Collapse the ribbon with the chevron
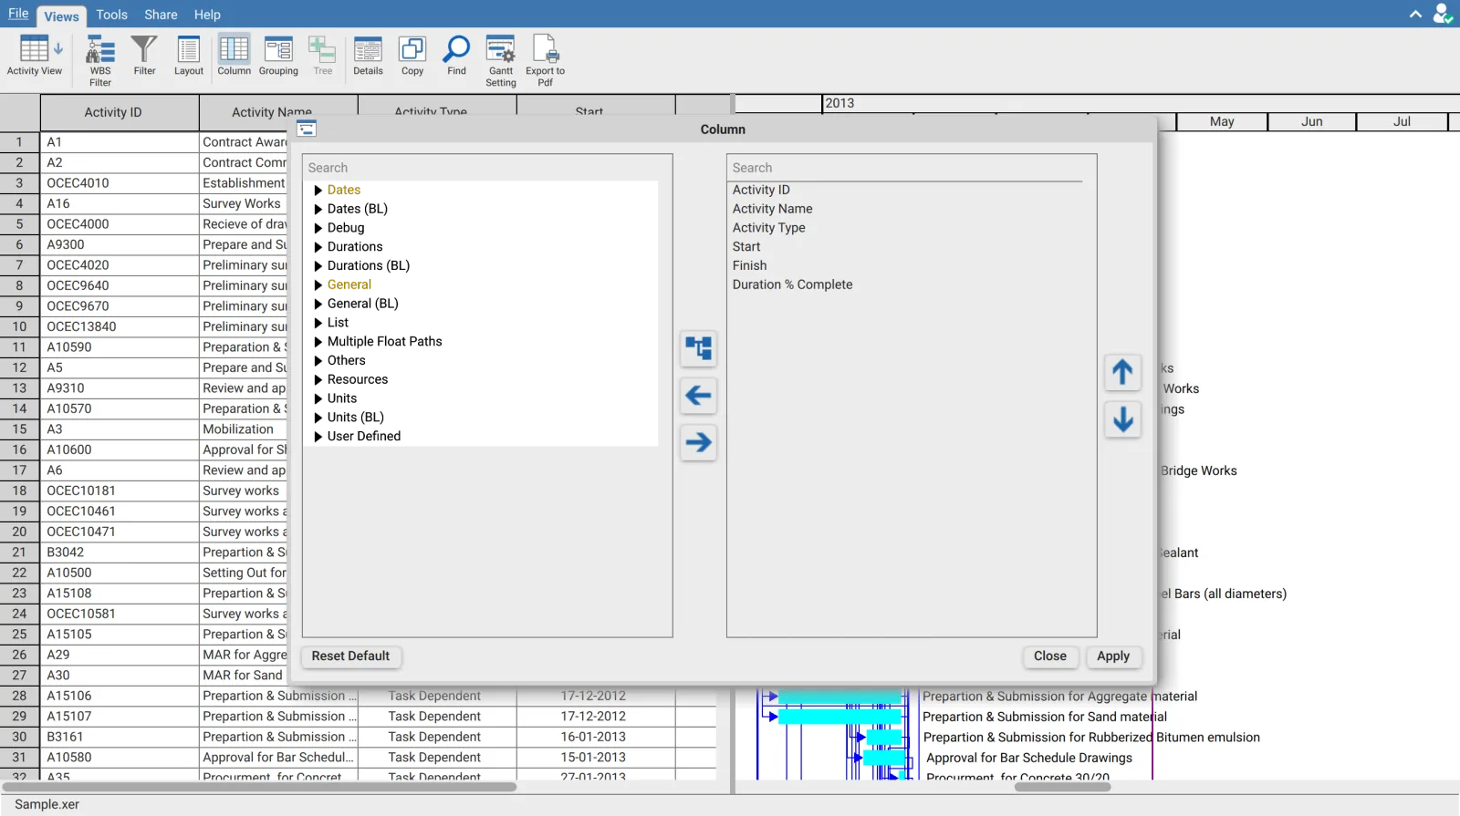Screen dimensions: 1460x816 (x=1415, y=15)
